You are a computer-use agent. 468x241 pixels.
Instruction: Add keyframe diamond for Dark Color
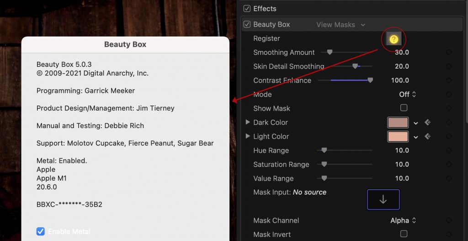point(449,123)
